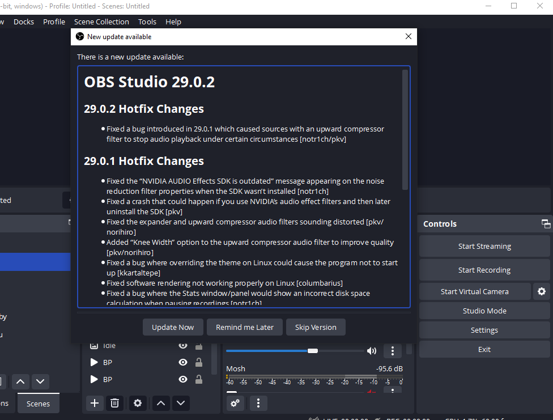Choose Remind me Later
Viewport: 553px width, 420px height.
pyautogui.click(x=245, y=327)
